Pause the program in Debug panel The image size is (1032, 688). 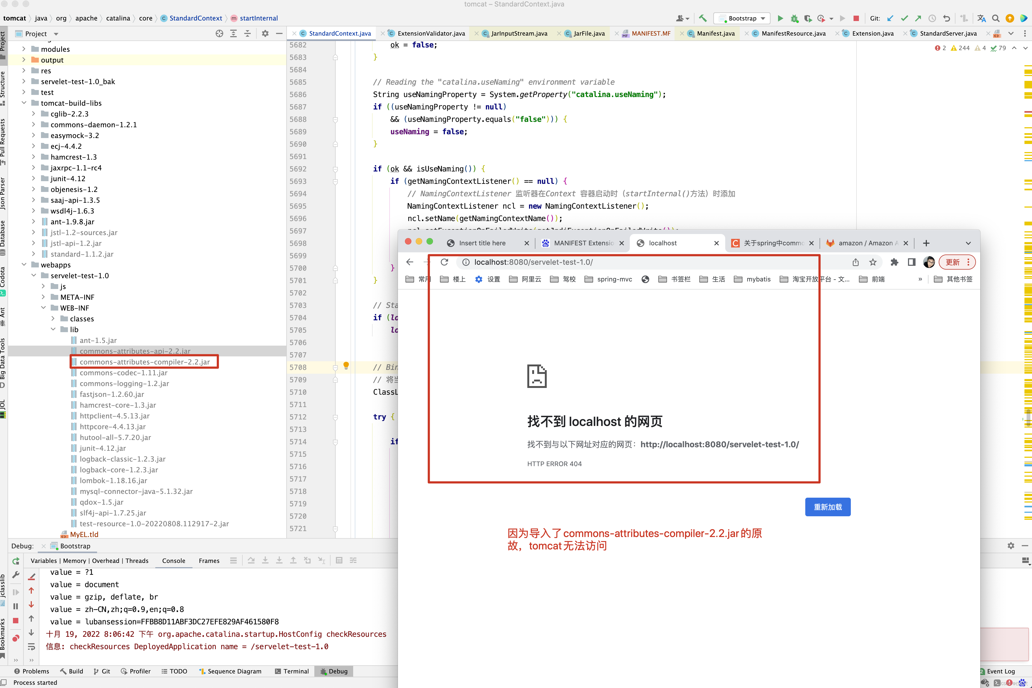click(16, 606)
